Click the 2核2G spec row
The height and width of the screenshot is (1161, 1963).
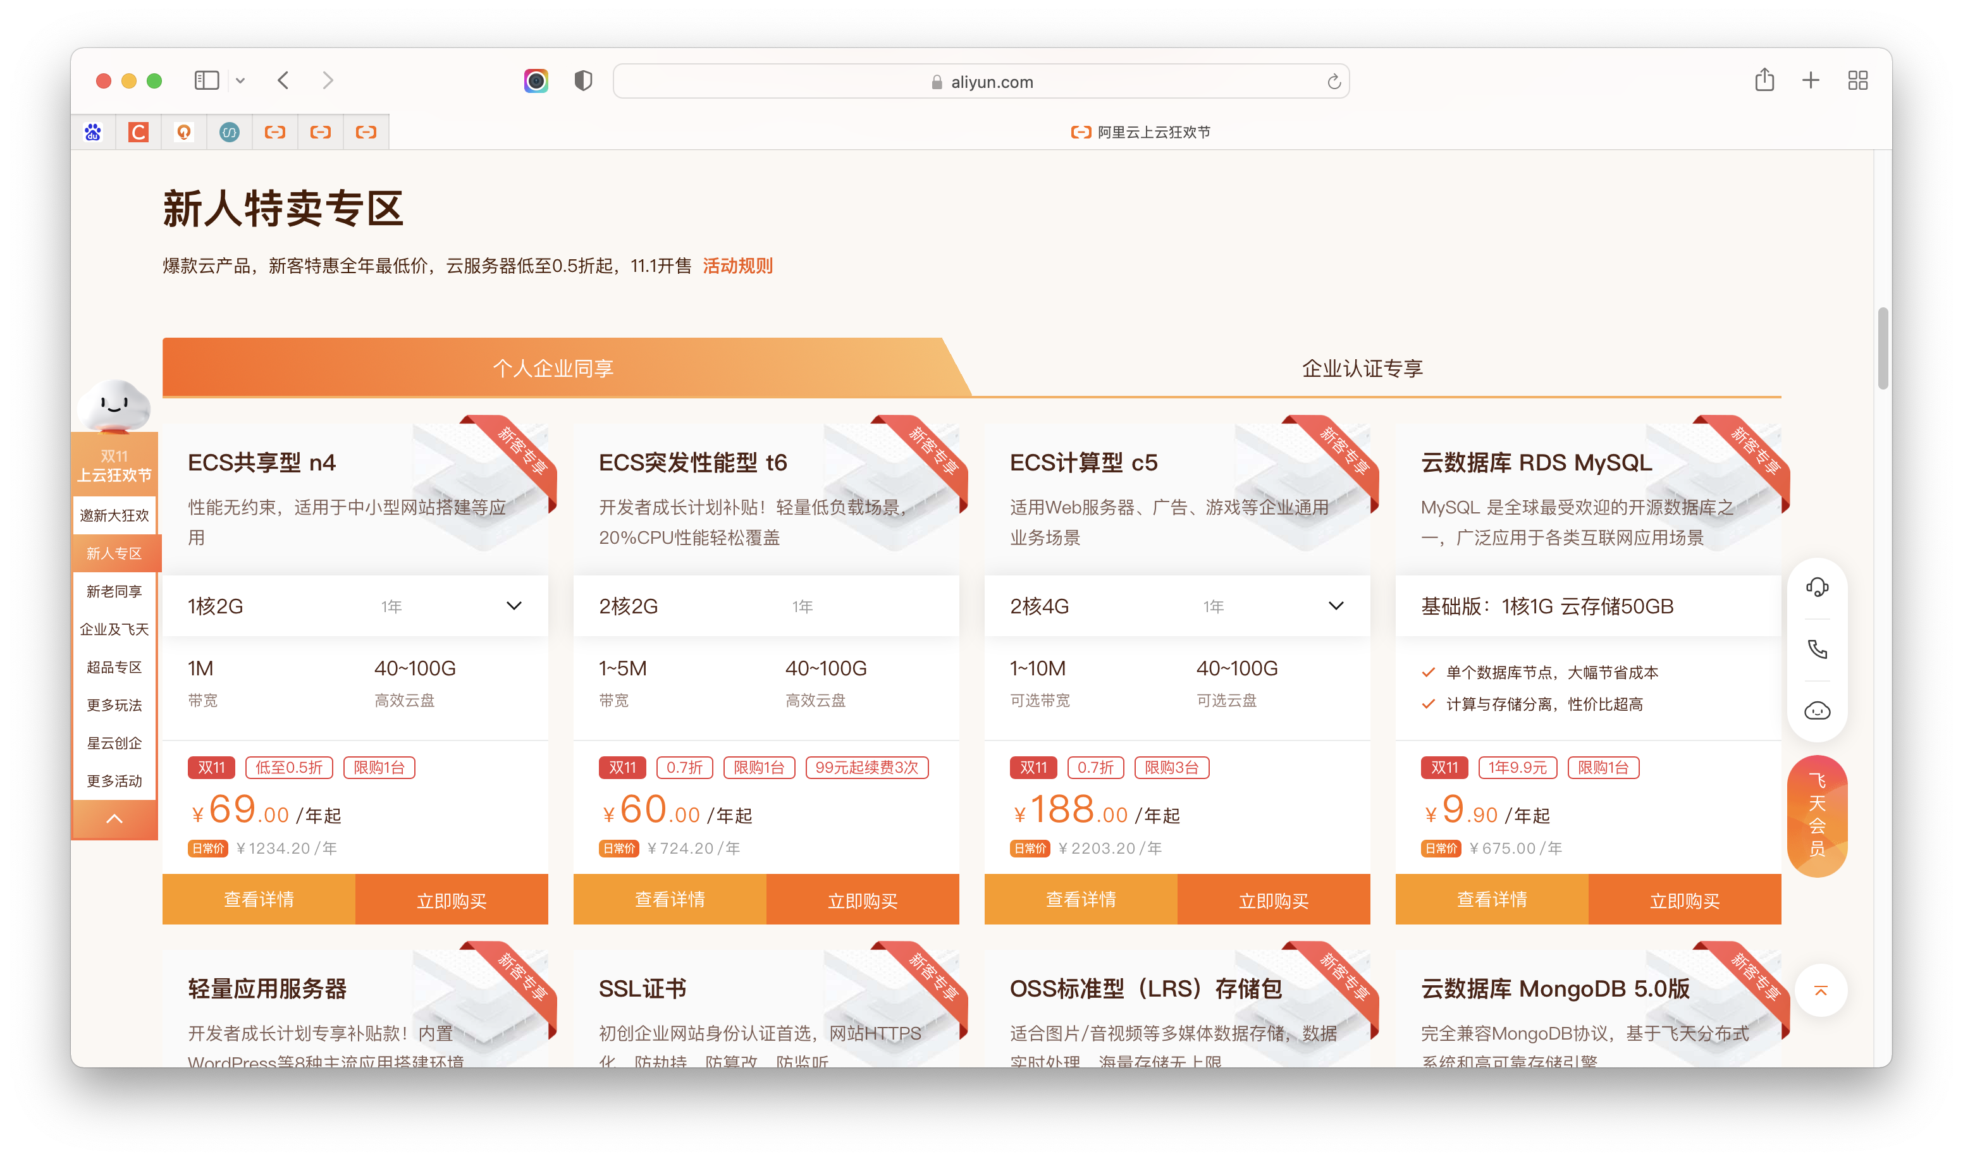tap(766, 606)
